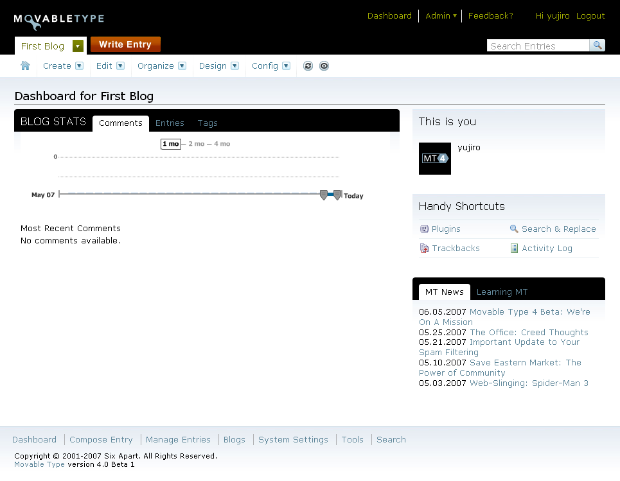Open the Search & Replace shortcut
Screen dimensions: 620x481
pos(559,229)
